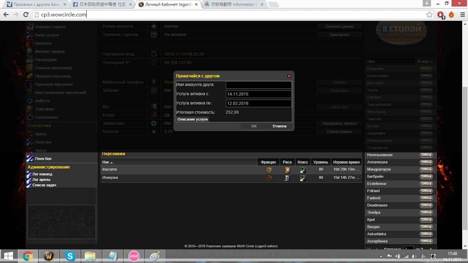Click the Изменить пароль sidebar icon
468x263 pixels.
coord(30,27)
